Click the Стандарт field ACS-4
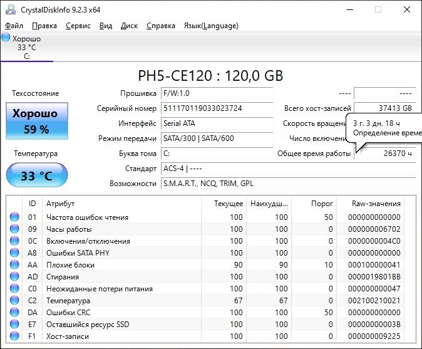 point(288,169)
